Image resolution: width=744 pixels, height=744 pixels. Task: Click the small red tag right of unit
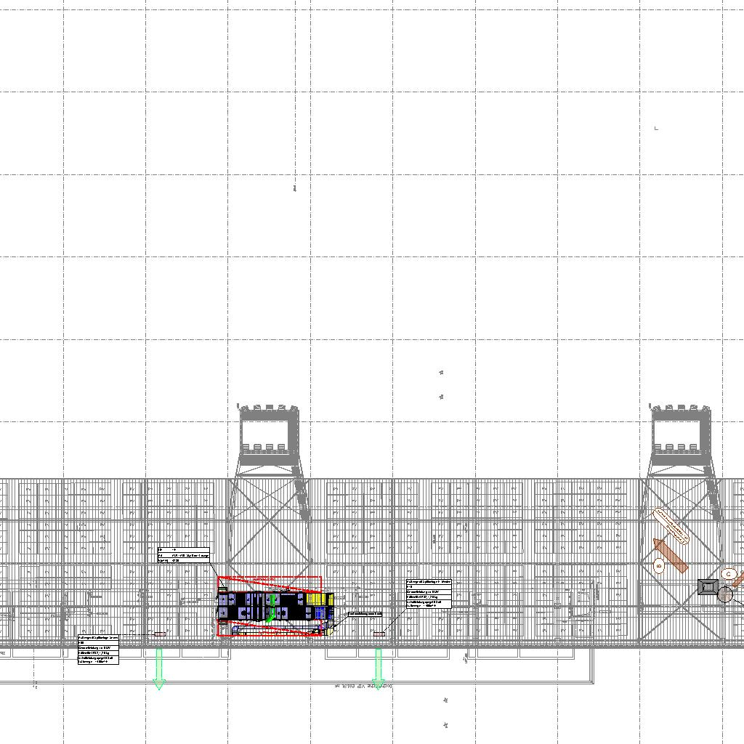coord(379,634)
